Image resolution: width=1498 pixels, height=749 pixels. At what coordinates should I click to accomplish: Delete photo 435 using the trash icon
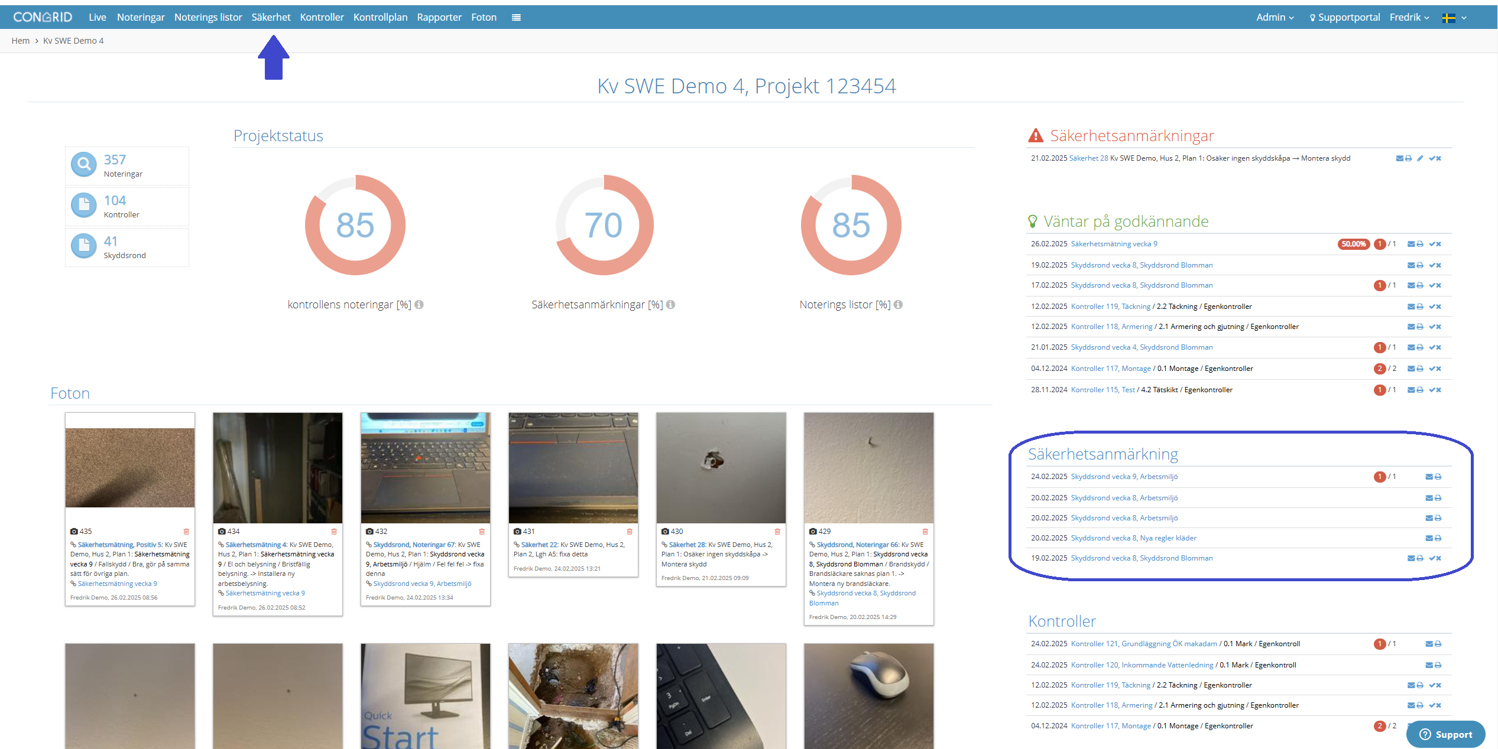[x=186, y=532]
